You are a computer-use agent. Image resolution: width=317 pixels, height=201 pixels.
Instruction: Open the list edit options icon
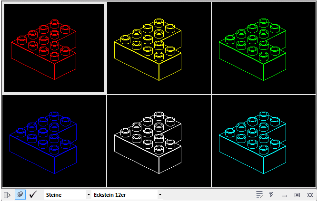point(259,195)
